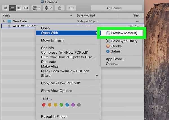Click Get Info in context menu
This screenshot has height=120, width=169.
click(47, 48)
